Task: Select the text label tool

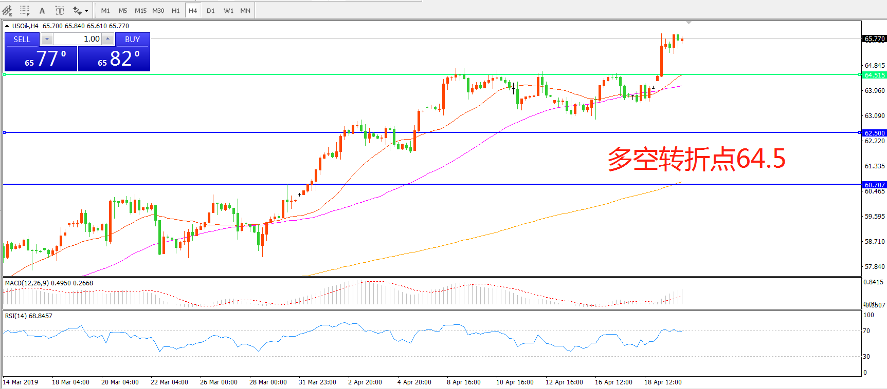Action: tap(60, 10)
